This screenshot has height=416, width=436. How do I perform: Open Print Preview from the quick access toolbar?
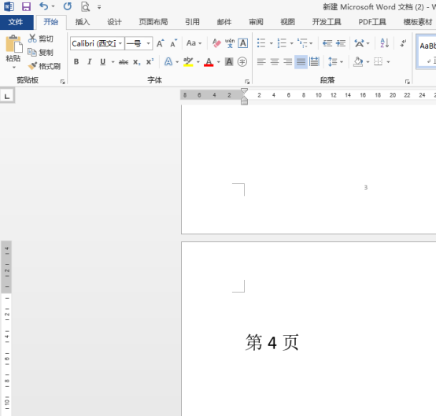[85, 6]
